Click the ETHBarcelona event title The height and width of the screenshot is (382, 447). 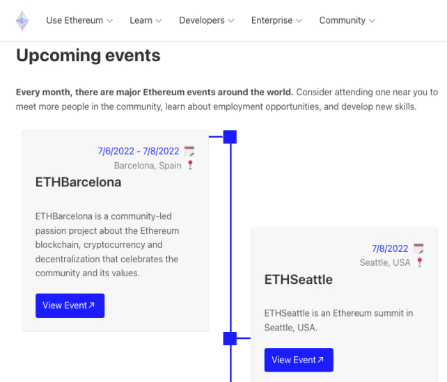coord(78,182)
